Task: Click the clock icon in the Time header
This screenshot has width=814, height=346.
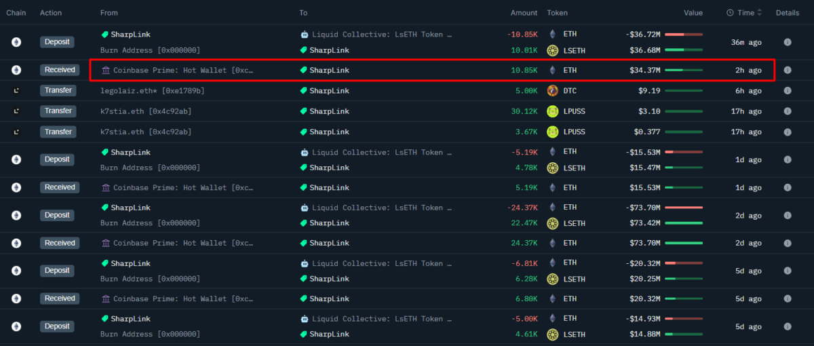Action: click(x=730, y=13)
